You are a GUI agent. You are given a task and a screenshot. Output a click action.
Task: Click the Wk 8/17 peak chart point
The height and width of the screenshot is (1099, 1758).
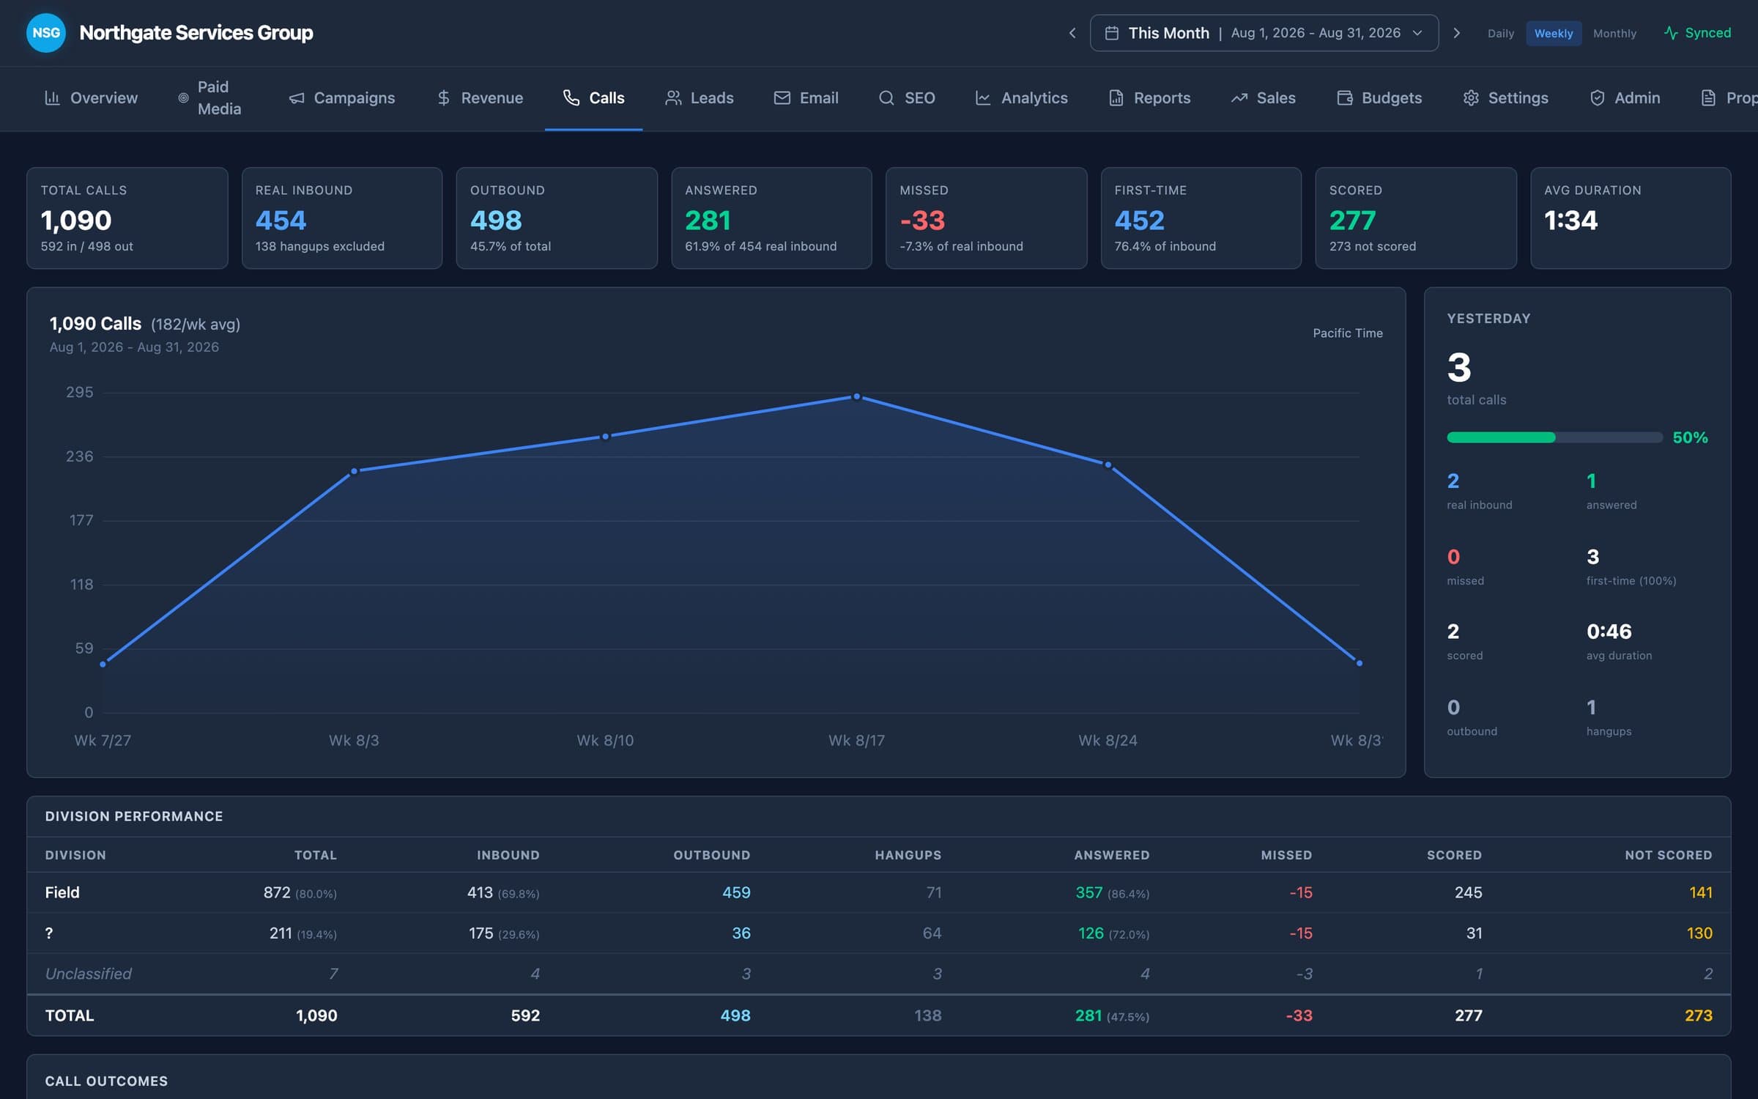pos(856,396)
